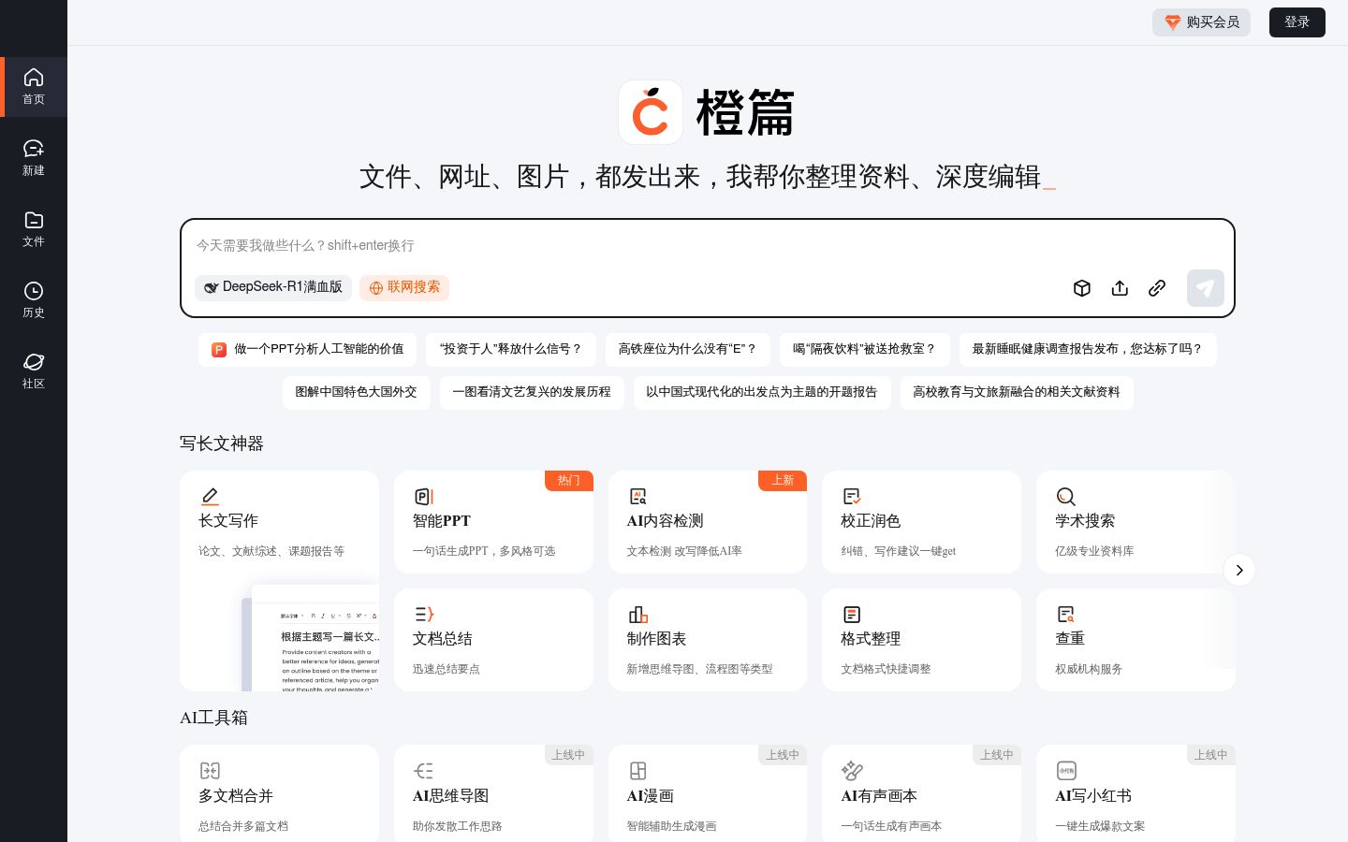Image resolution: width=1348 pixels, height=842 pixels.
Task: Open the 校正润色 card
Action: pos(921,522)
